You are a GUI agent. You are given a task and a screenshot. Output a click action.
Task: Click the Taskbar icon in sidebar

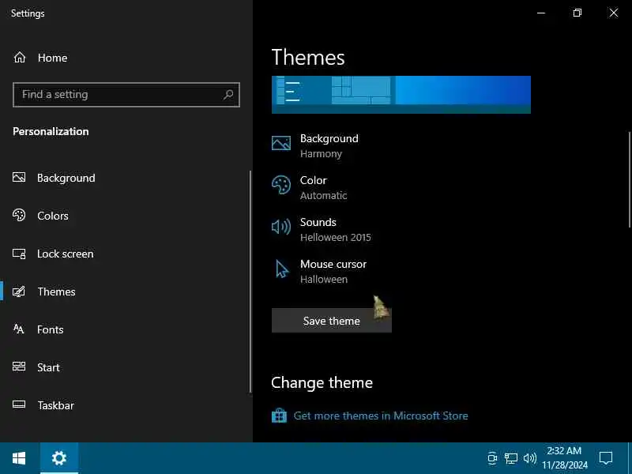[19, 404]
